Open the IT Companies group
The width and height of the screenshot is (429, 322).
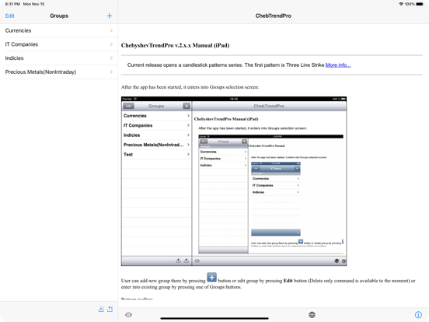tap(59, 44)
